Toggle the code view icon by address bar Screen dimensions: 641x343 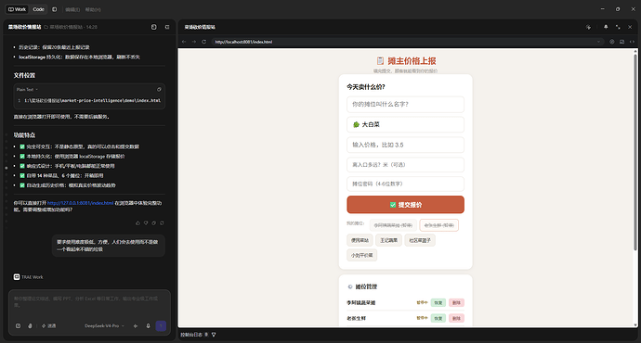(x=632, y=42)
